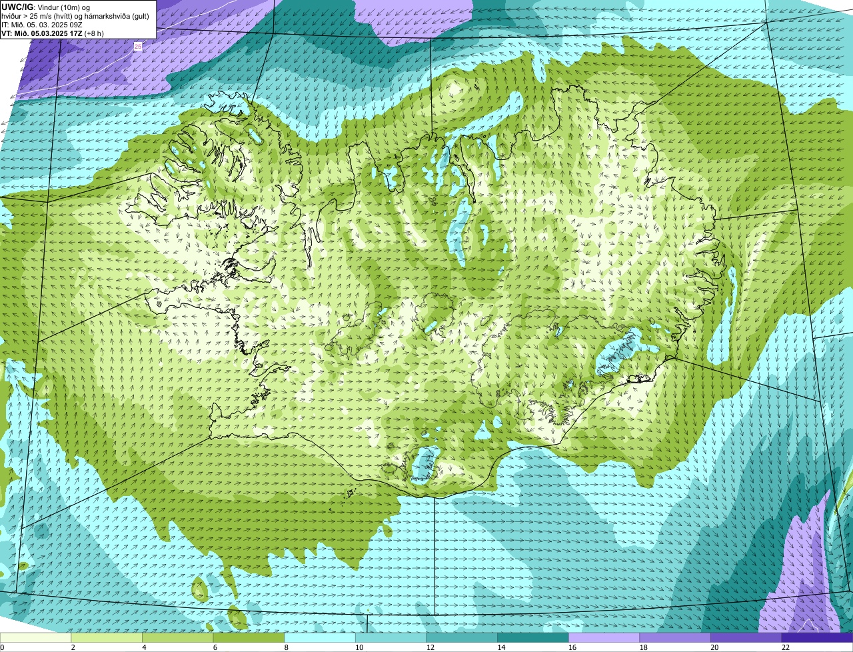Select the palest legend swatch below 2 m/s
This screenshot has width=853, height=652.
[35, 638]
